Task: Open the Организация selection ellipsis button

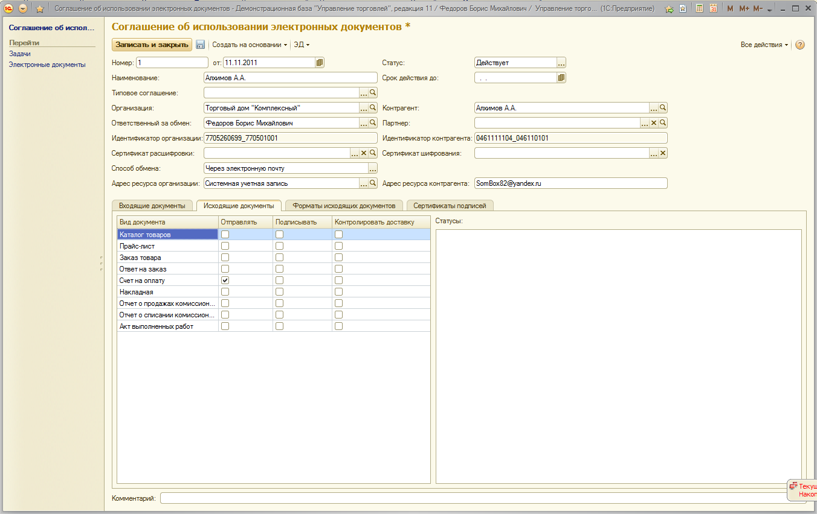Action: tap(364, 108)
